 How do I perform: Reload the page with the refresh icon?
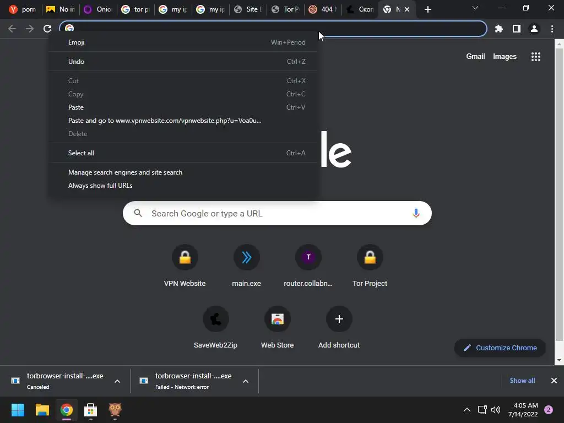pos(47,29)
